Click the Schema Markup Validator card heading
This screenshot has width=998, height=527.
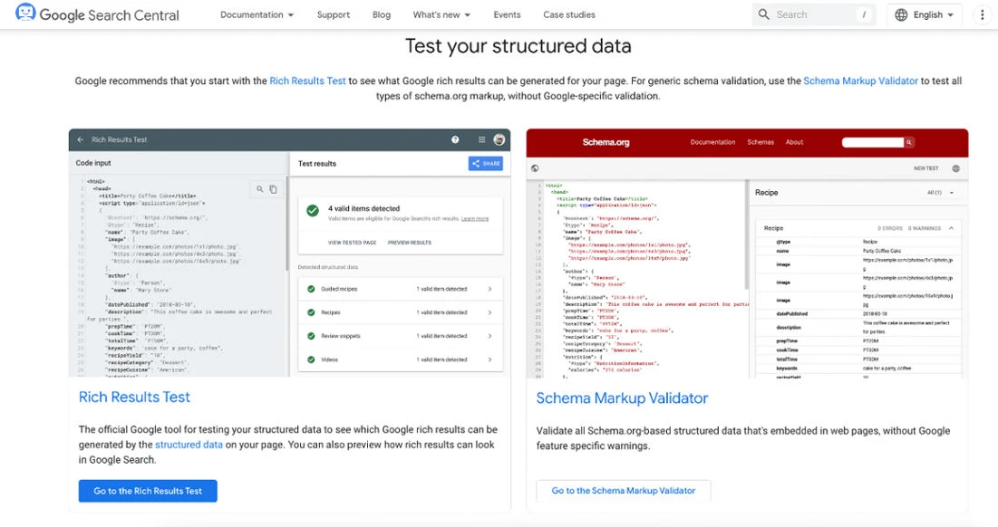622,398
